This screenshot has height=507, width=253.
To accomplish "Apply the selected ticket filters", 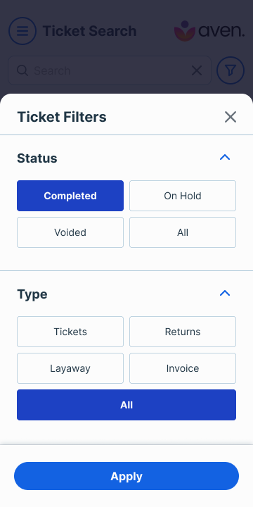I will click(126, 476).
